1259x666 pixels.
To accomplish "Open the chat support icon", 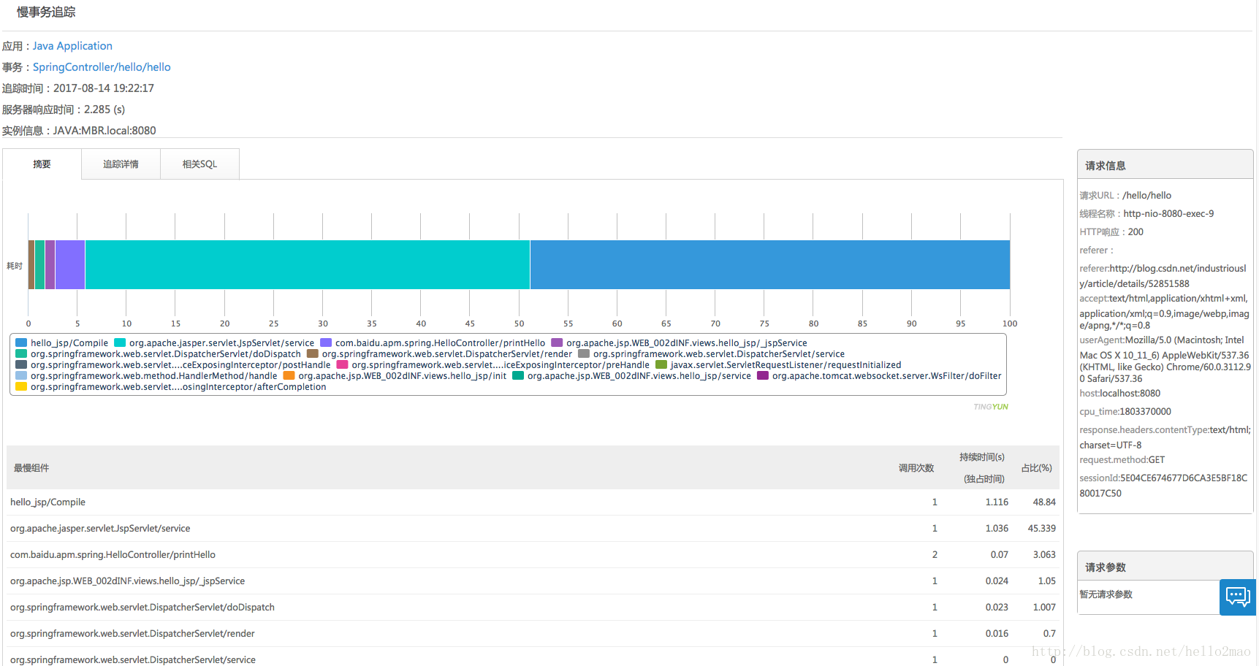I will [1238, 597].
